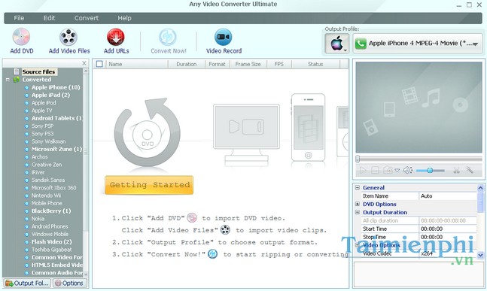Select Sony PSP category
Viewport: 487px width, 291px height.
tap(42, 126)
